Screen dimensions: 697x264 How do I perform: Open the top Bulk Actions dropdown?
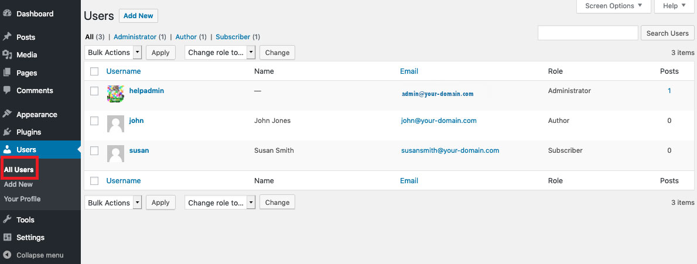113,53
